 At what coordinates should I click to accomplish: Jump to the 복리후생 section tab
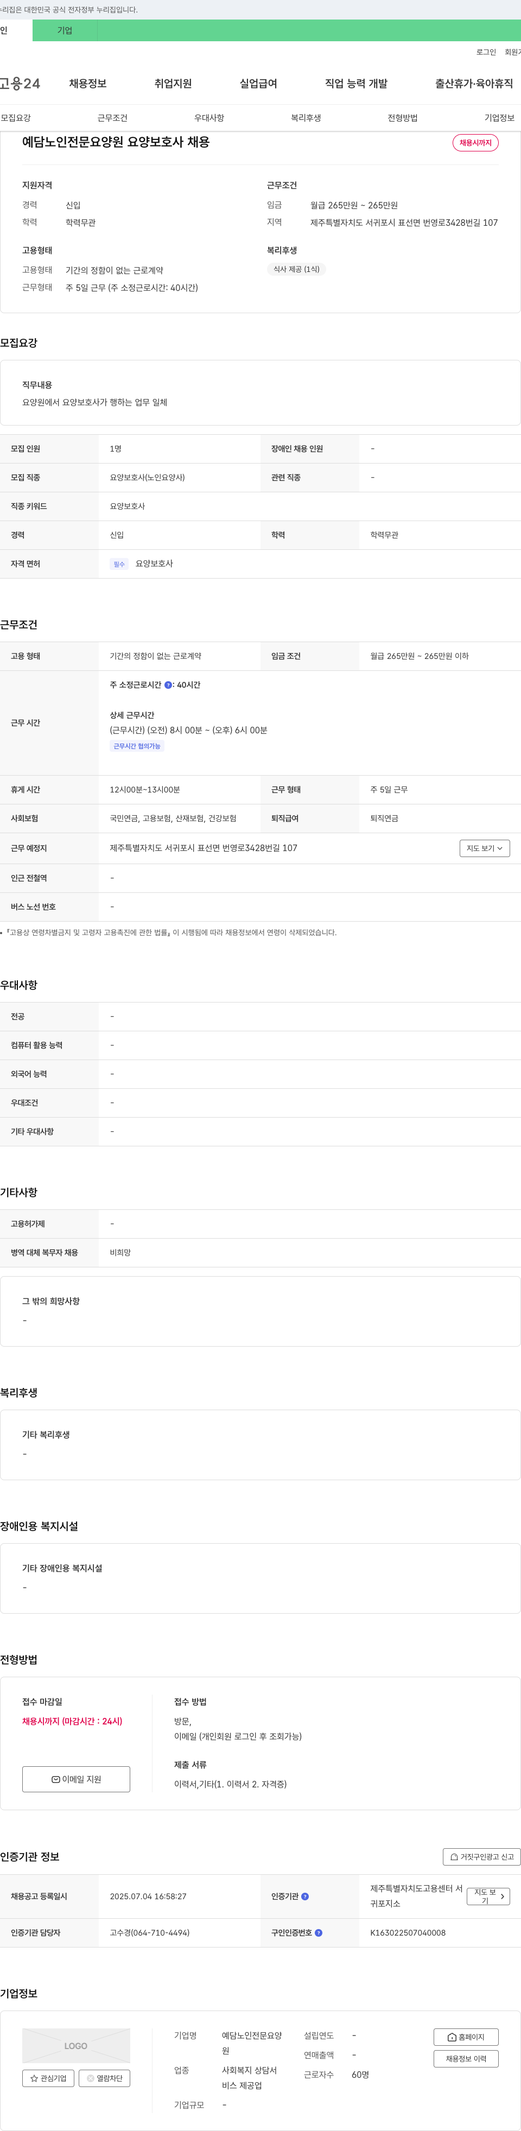[x=306, y=118]
